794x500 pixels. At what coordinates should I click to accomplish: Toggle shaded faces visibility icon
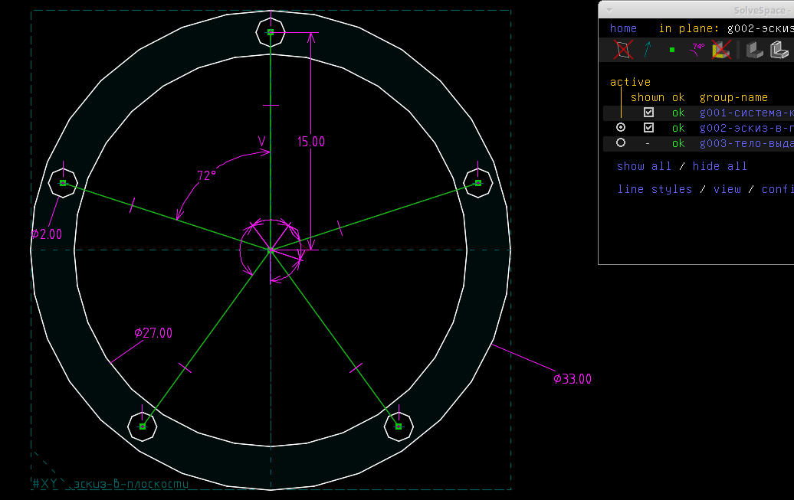721,50
